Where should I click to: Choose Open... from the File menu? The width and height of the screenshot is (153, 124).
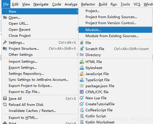[40, 18]
